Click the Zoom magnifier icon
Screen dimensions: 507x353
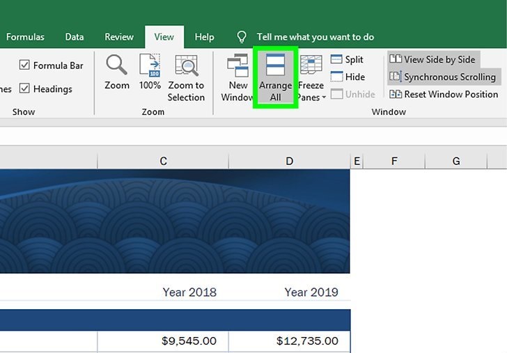[x=116, y=65]
